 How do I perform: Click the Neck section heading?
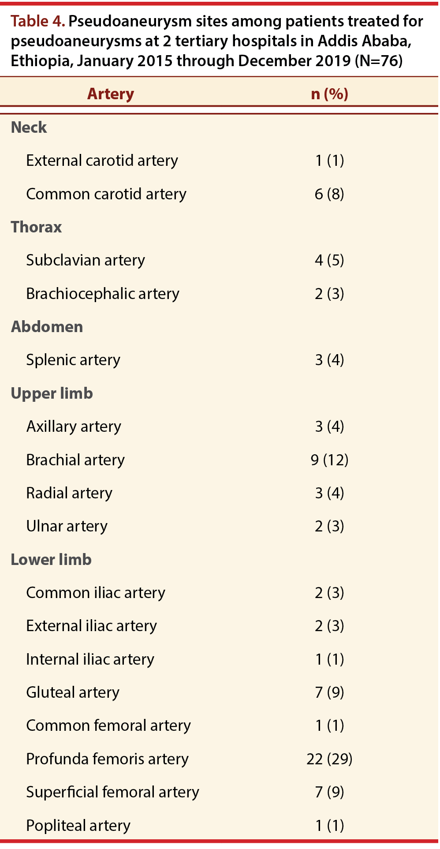tap(29, 127)
